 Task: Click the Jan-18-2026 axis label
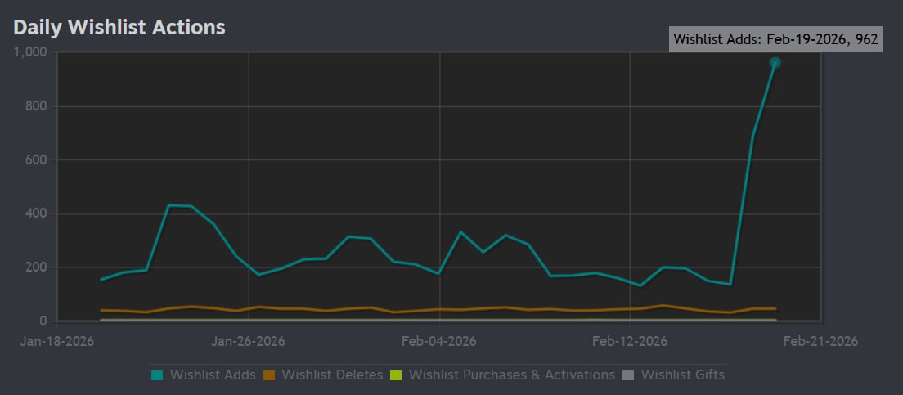click(x=57, y=341)
